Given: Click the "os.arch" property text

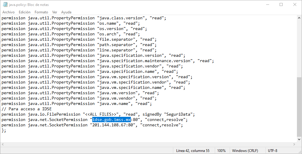Looking at the screenshot, I should [108, 34].
